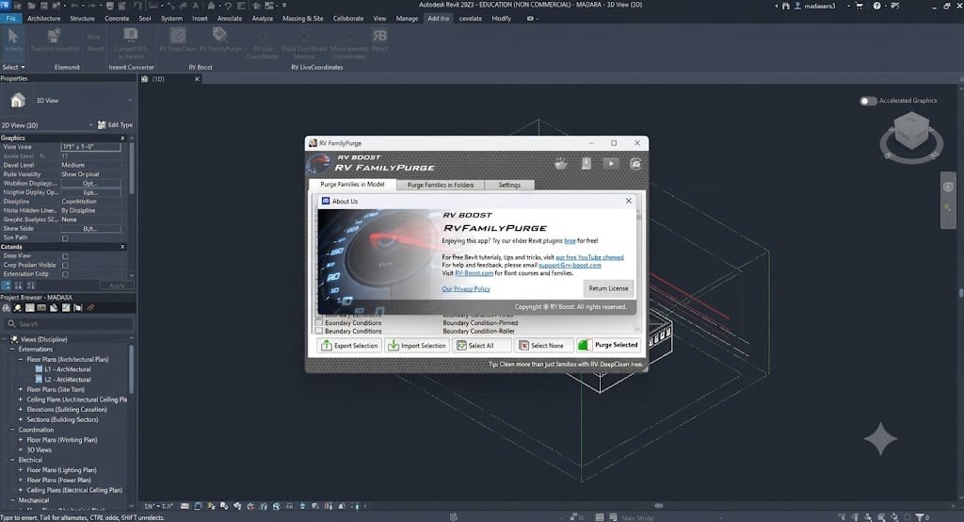Switch to Purge Families in Folders tab
The image size is (964, 522).
point(441,185)
